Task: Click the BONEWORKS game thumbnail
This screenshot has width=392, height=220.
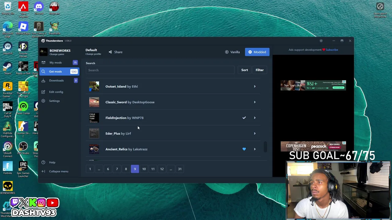Action: 43,52
